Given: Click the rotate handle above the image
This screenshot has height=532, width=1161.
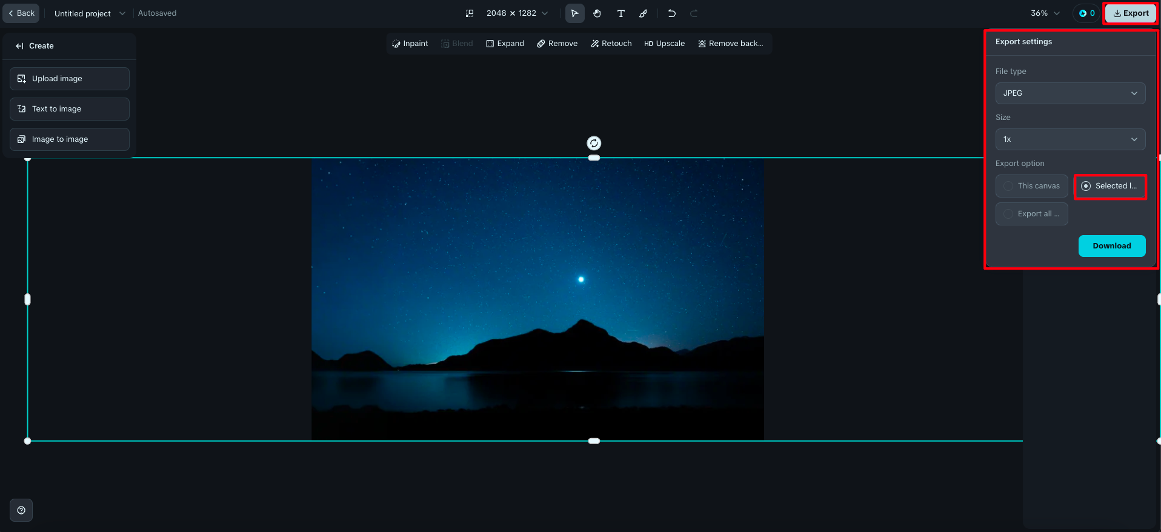Looking at the screenshot, I should [594, 143].
